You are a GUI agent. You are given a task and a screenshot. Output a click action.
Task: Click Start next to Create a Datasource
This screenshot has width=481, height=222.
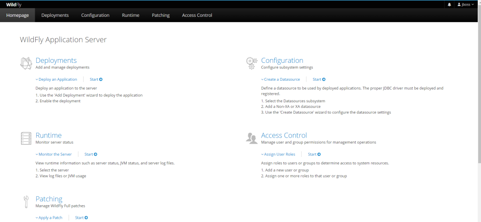point(319,79)
